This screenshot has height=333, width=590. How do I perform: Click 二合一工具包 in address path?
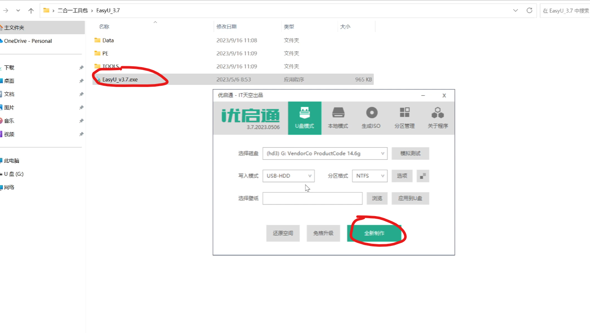tap(73, 10)
